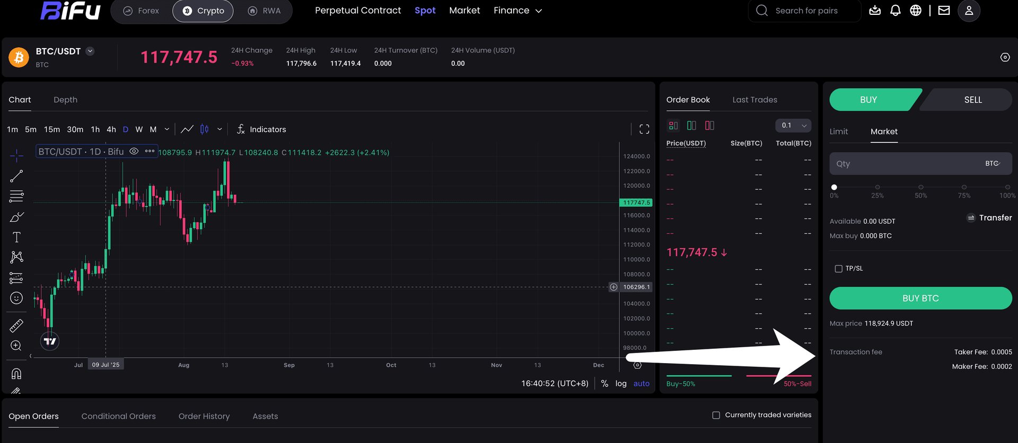
Task: Expand the Finance menu
Action: 517,11
